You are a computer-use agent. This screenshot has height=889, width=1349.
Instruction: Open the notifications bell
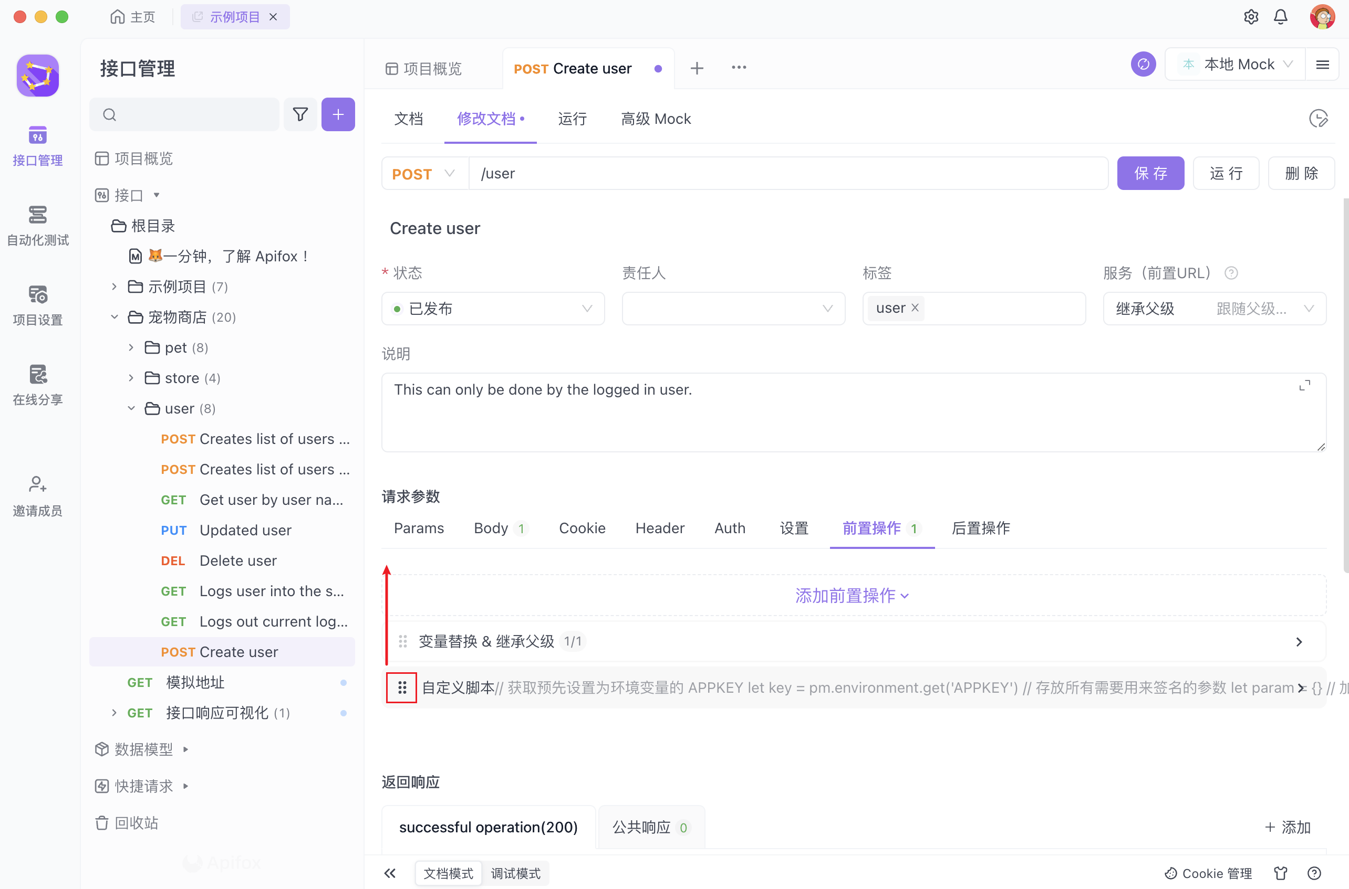pos(1281,16)
